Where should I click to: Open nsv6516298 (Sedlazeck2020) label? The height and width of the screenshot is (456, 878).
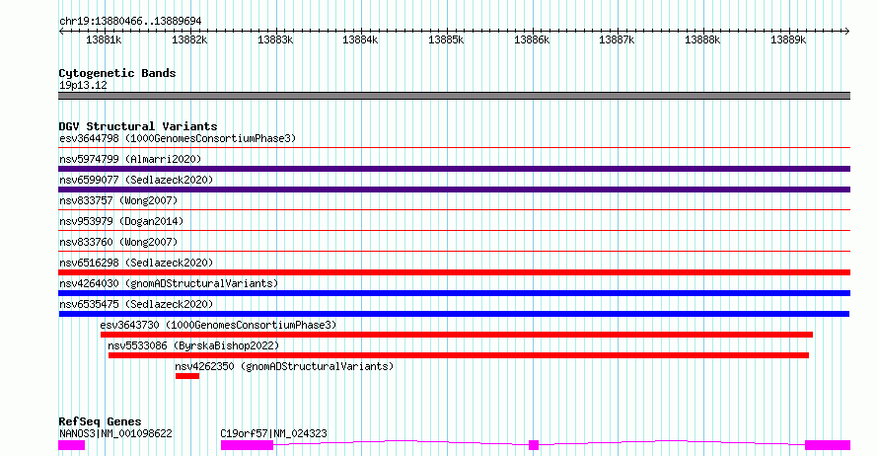[x=136, y=263]
